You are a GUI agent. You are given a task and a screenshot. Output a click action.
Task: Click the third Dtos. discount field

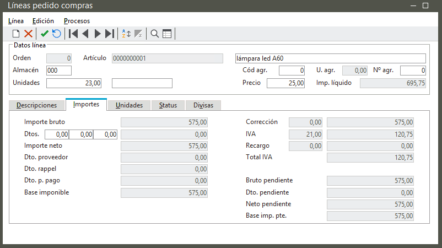point(105,134)
